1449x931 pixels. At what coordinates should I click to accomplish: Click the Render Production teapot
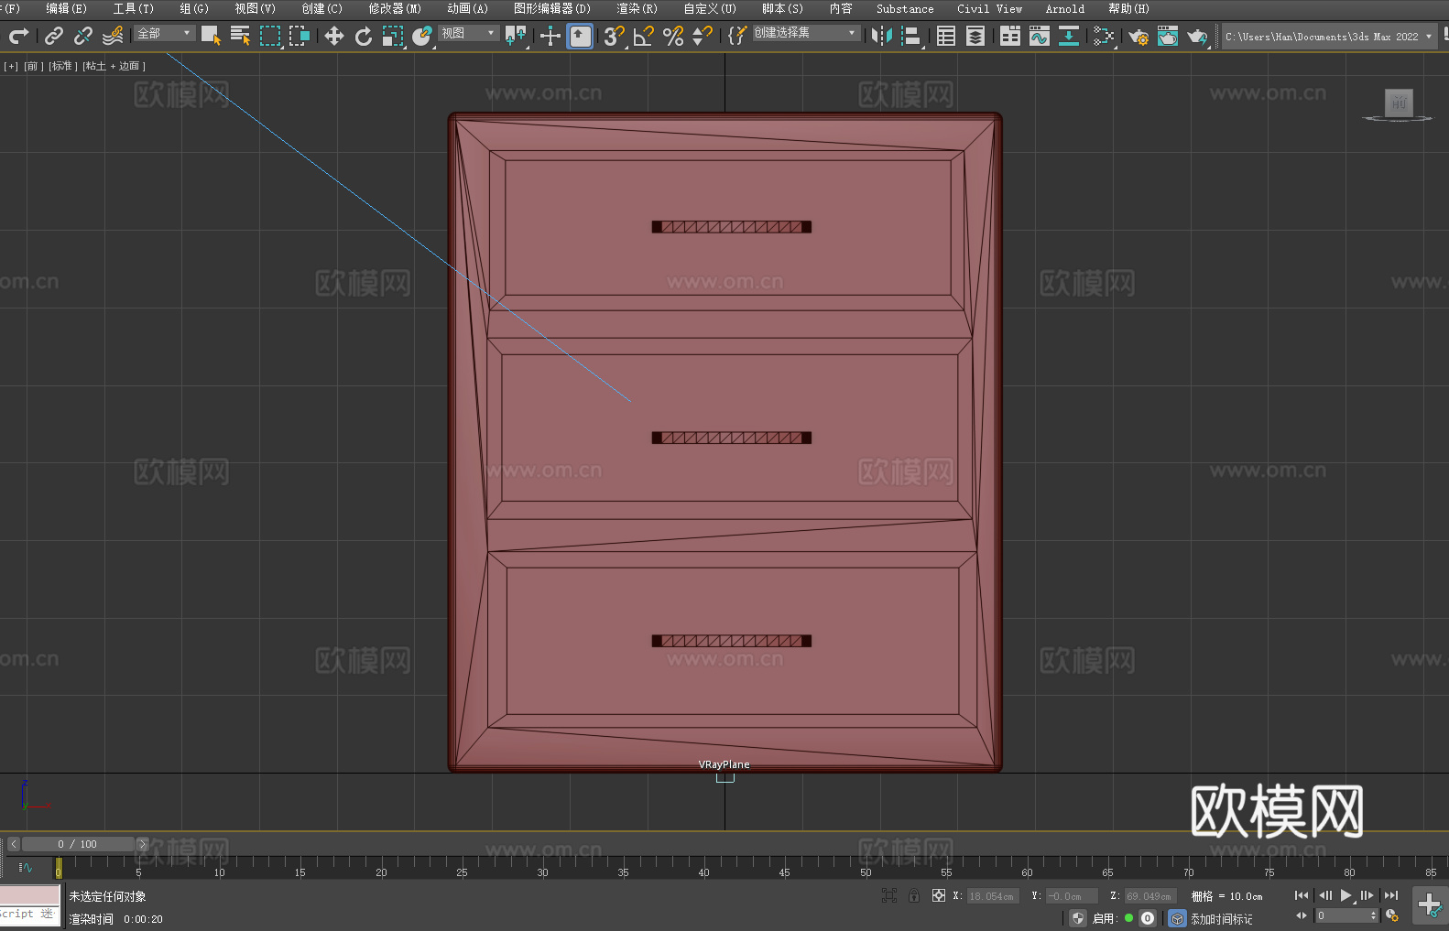pyautogui.click(x=1197, y=36)
